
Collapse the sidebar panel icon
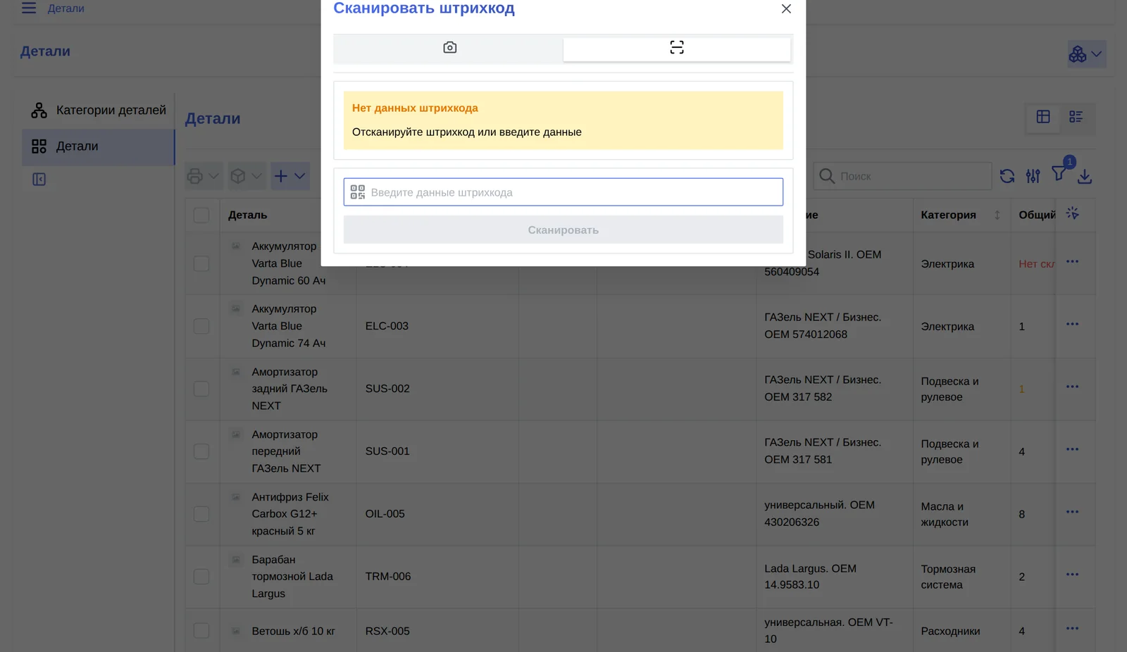39,180
